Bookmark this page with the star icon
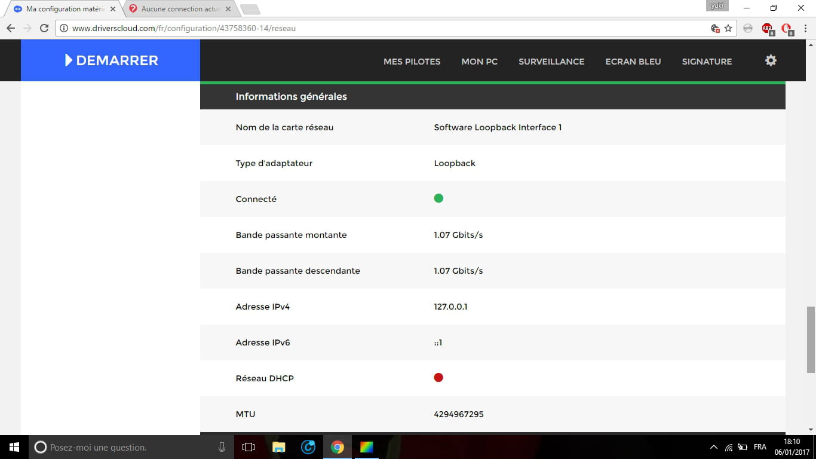This screenshot has width=816, height=459. 728,28
